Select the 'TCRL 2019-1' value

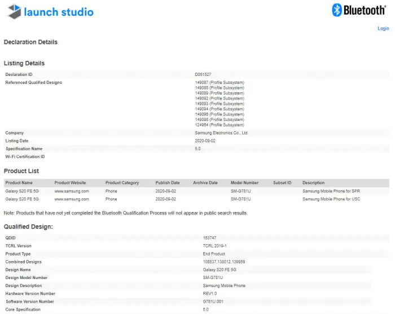point(214,246)
